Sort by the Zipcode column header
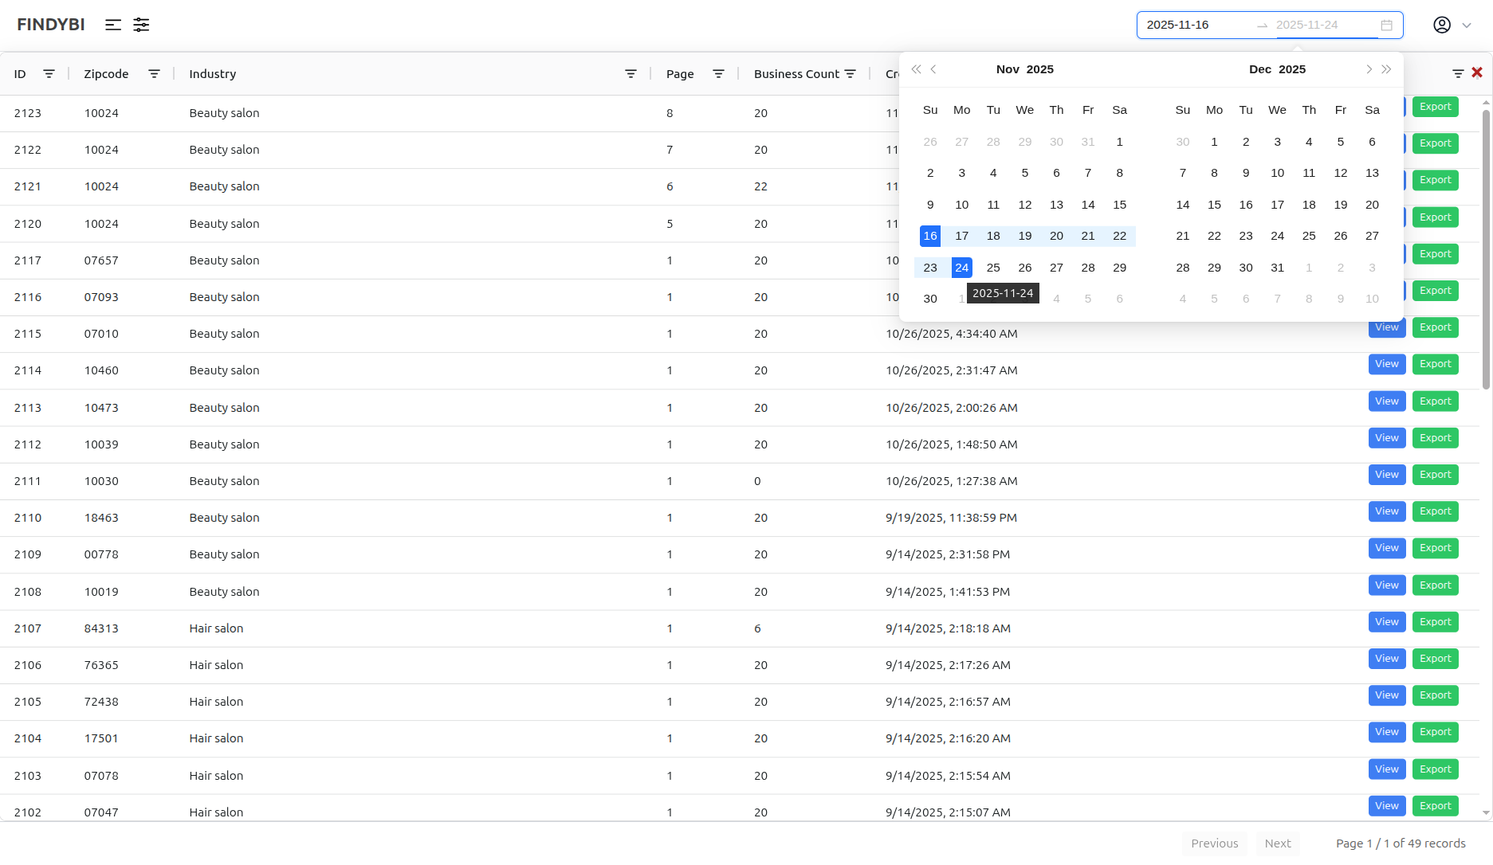The image size is (1493, 865). pos(106,73)
